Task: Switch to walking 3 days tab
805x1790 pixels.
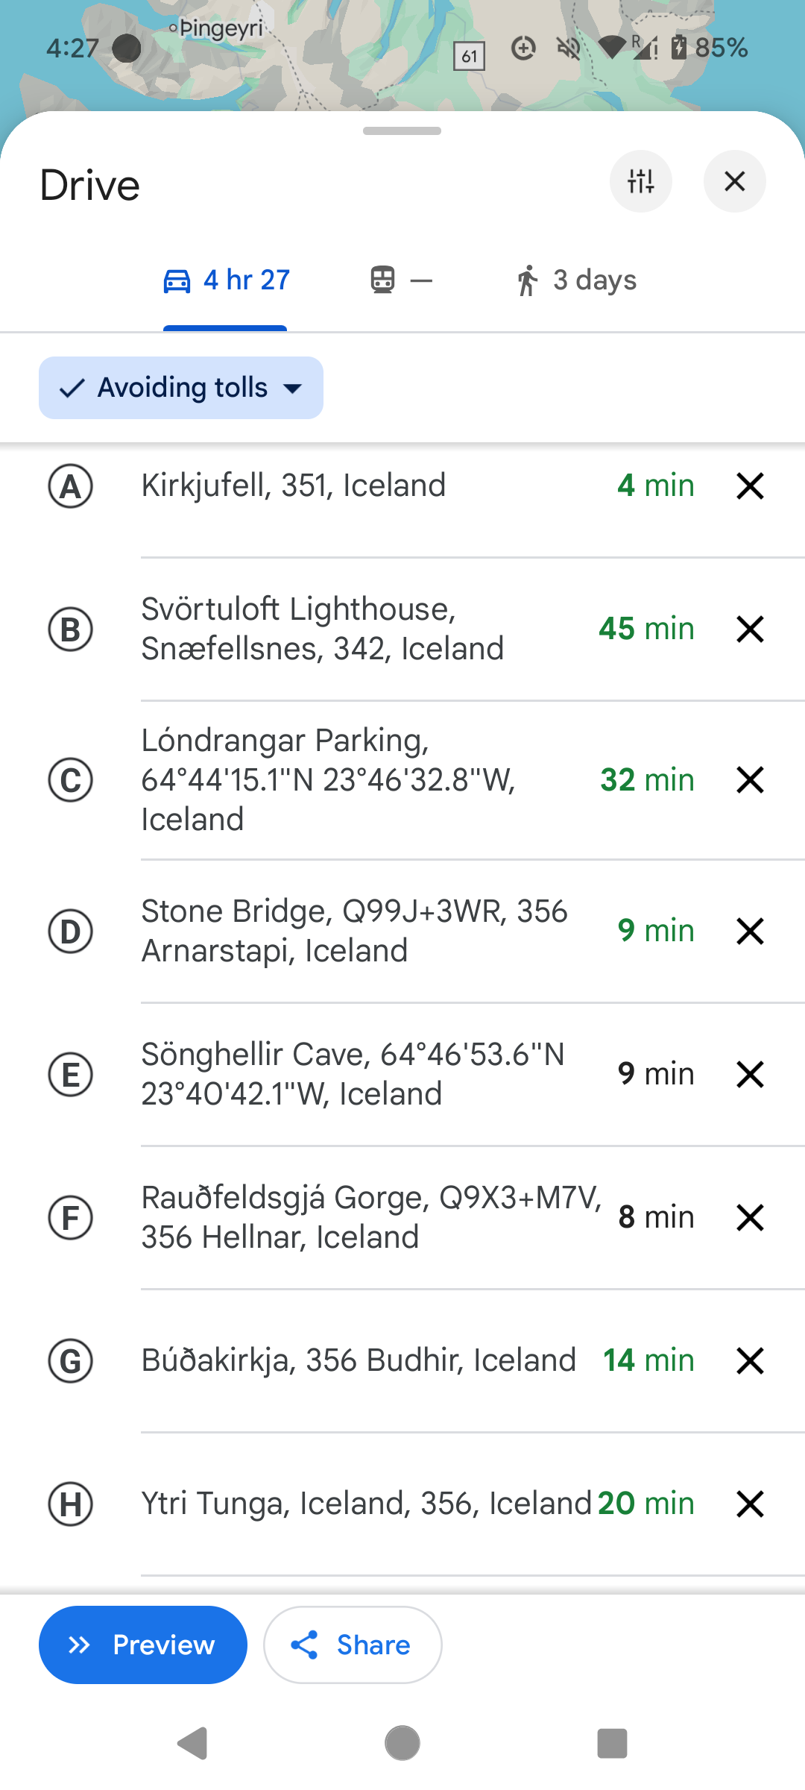Action: click(x=576, y=281)
